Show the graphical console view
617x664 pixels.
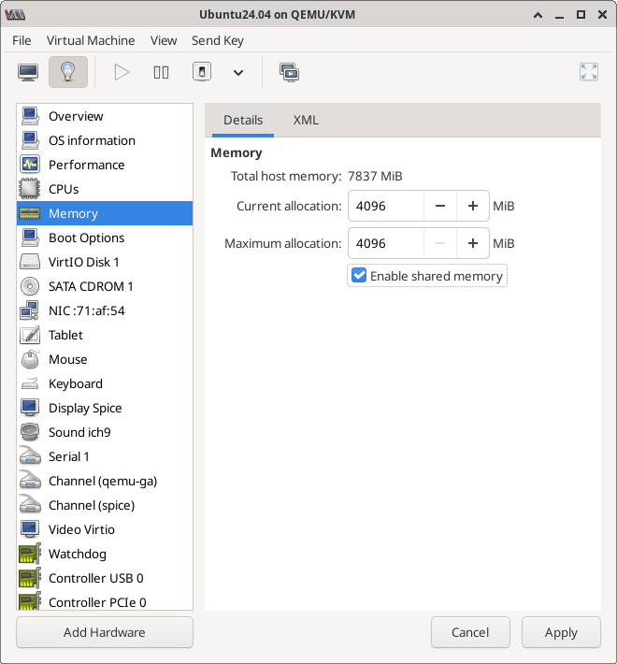tap(29, 72)
